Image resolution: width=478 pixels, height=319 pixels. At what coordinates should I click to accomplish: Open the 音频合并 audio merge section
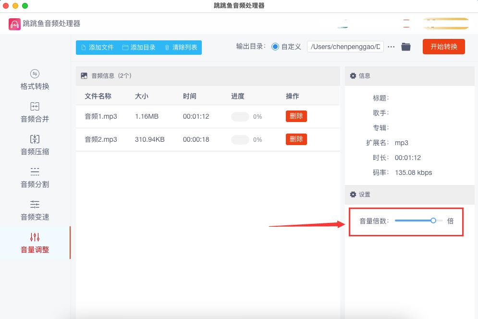35,112
